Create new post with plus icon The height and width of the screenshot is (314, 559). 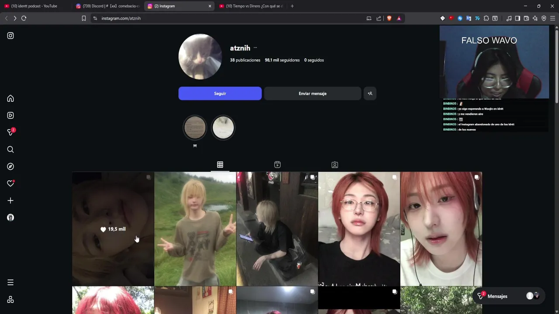[10, 201]
